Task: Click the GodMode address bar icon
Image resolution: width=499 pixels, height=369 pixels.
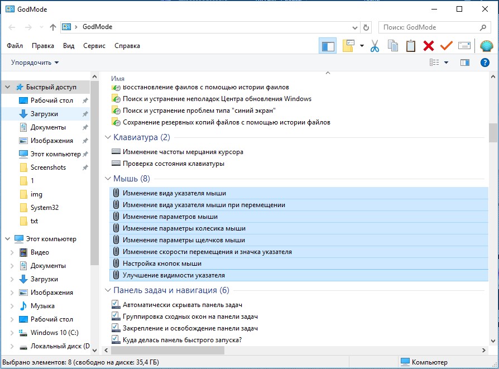Action: 66,27
